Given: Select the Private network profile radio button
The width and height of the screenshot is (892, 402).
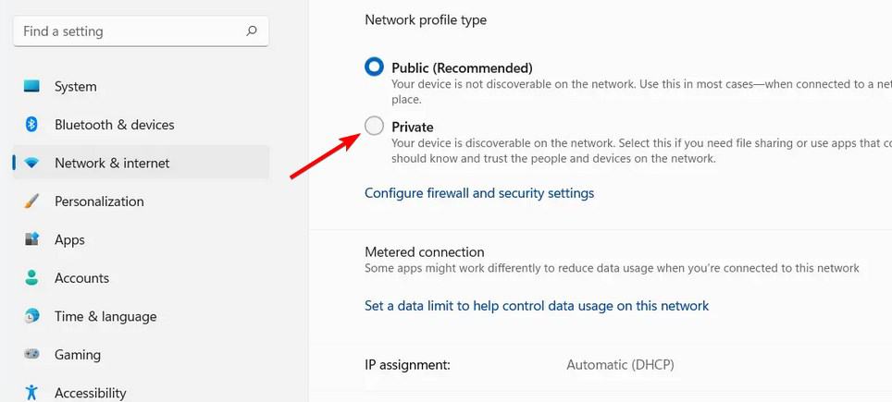Looking at the screenshot, I should [375, 126].
